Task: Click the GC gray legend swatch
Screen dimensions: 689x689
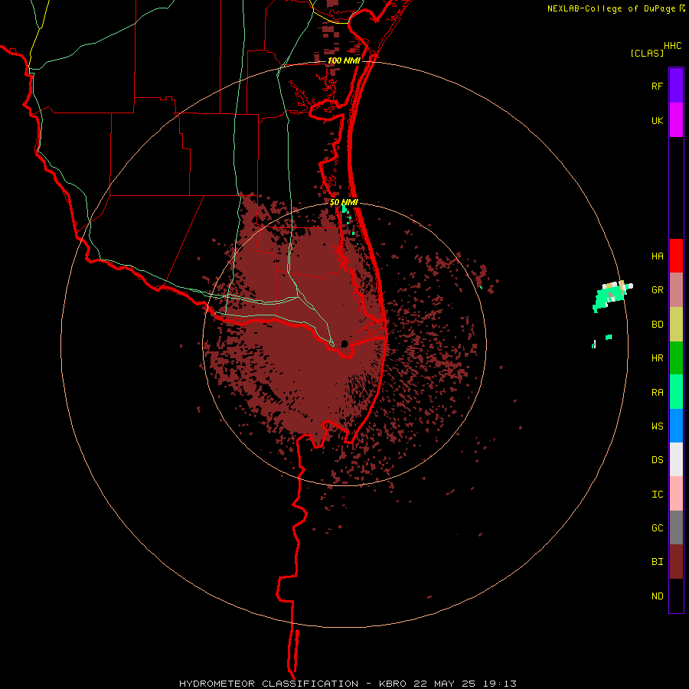Action: pyautogui.click(x=676, y=527)
